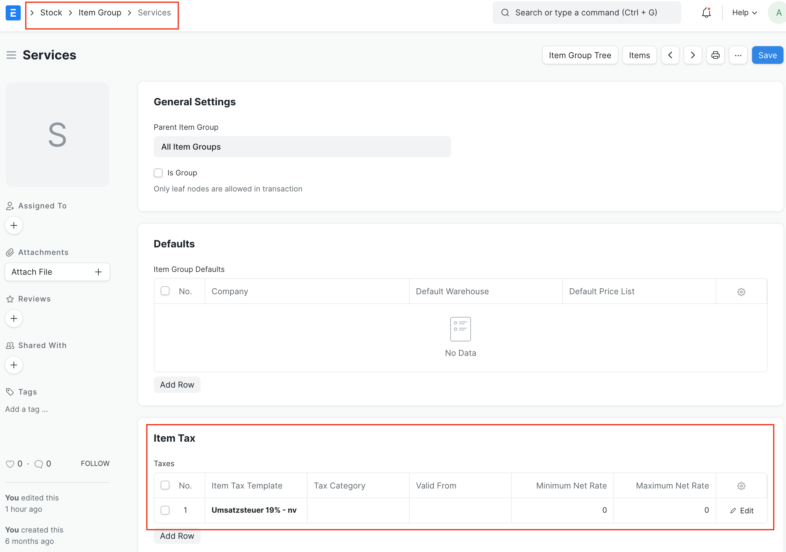Print the Services item group
Image resolution: width=786 pixels, height=552 pixels.
(716, 55)
